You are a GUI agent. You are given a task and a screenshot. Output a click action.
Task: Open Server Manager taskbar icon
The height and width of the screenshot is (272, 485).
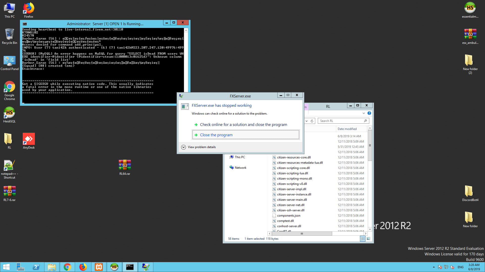pyautogui.click(x=20, y=267)
